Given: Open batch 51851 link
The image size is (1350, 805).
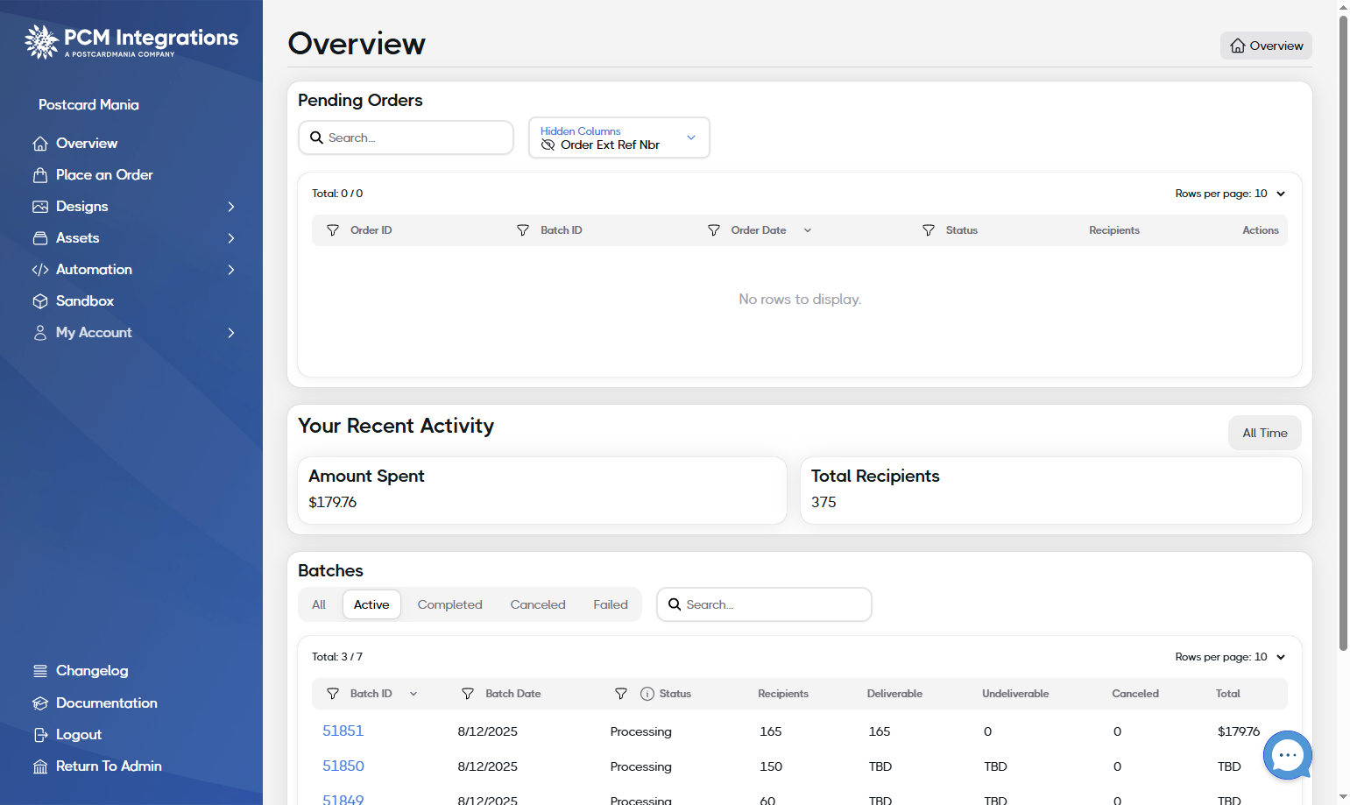Looking at the screenshot, I should (x=343, y=731).
